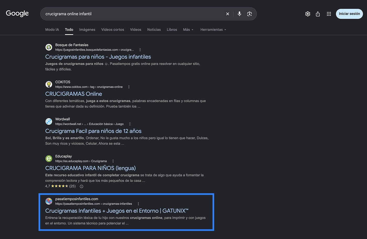
Task: Click the pasatiemposinfantiles.com favicon
Action: (x=49, y=201)
